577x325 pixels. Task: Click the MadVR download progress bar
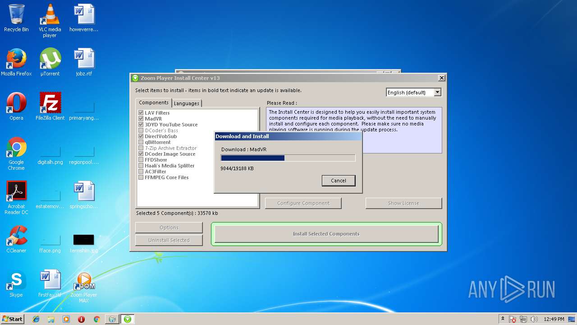(288, 158)
